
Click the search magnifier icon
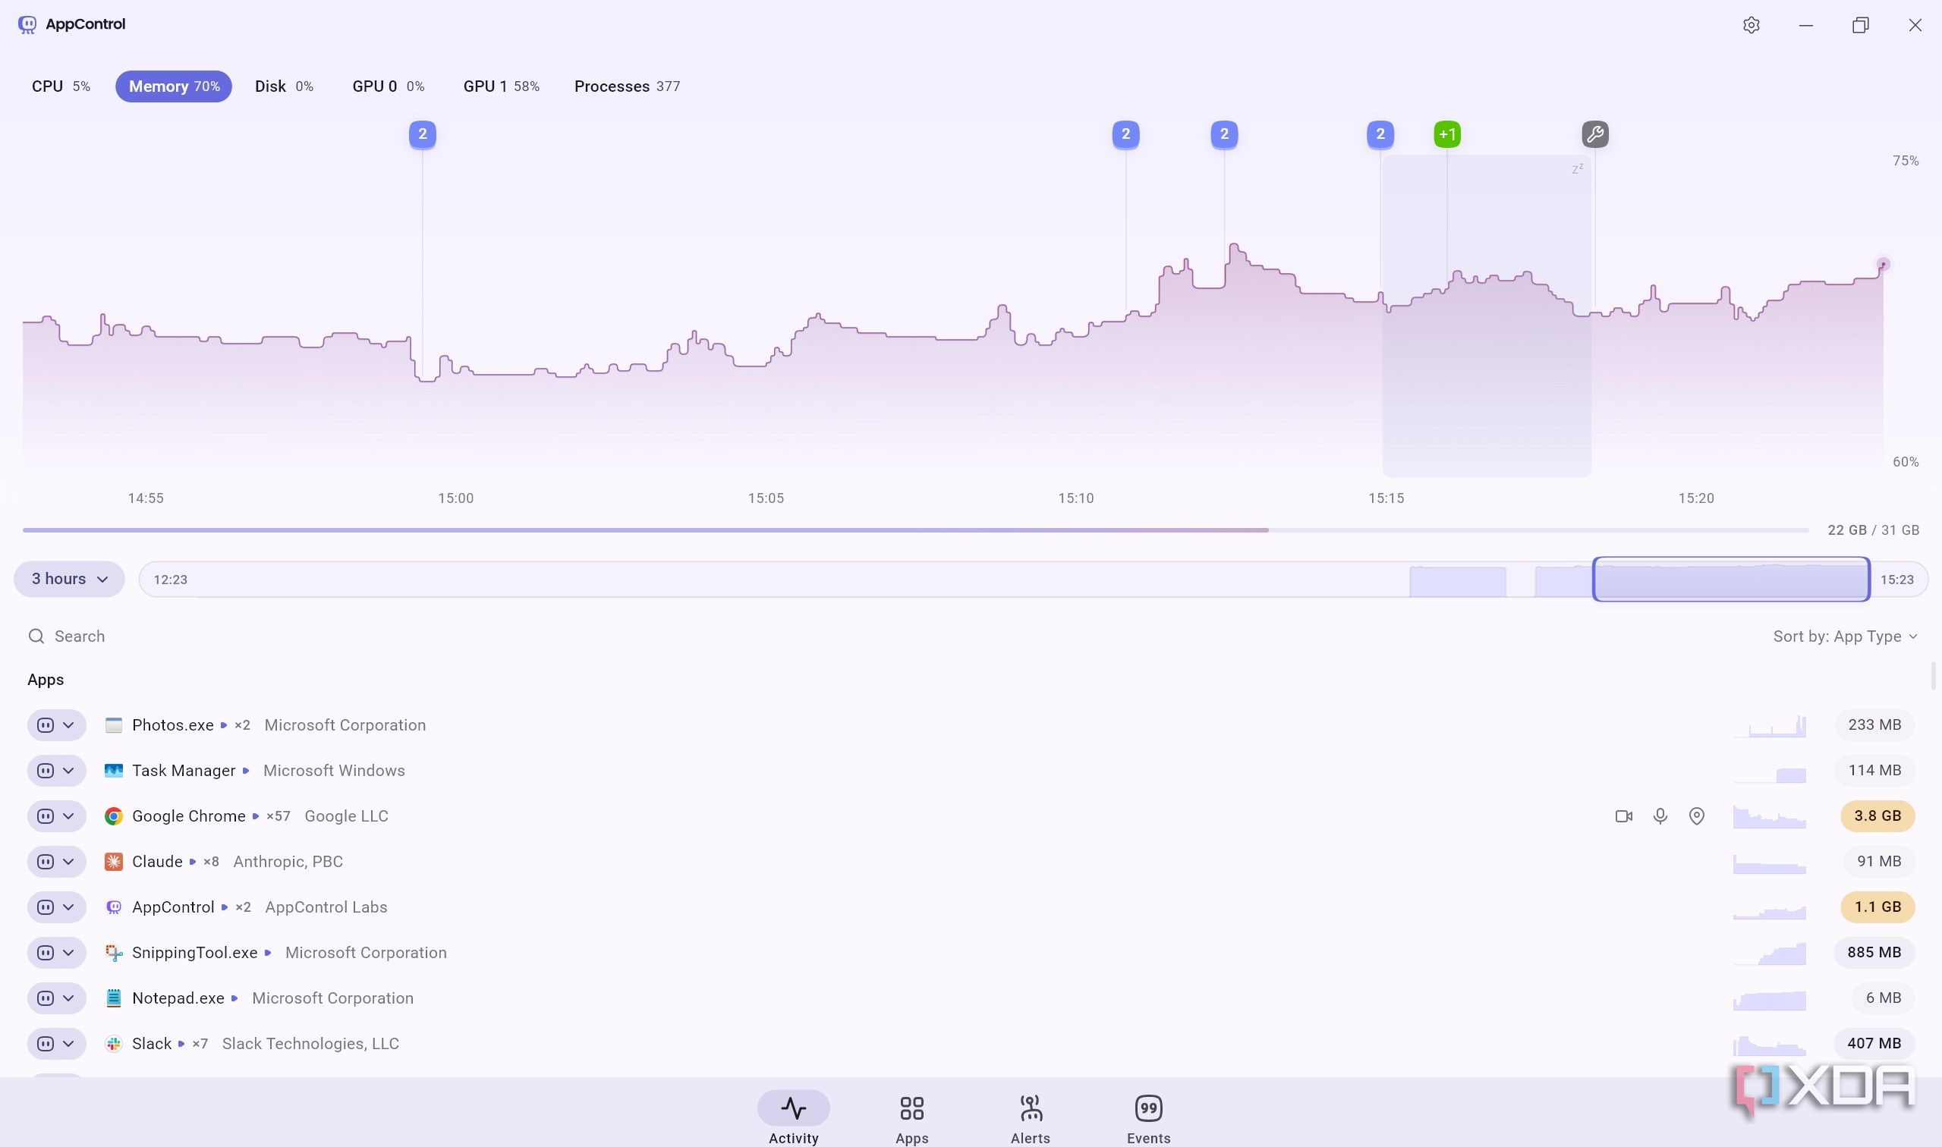pos(36,636)
